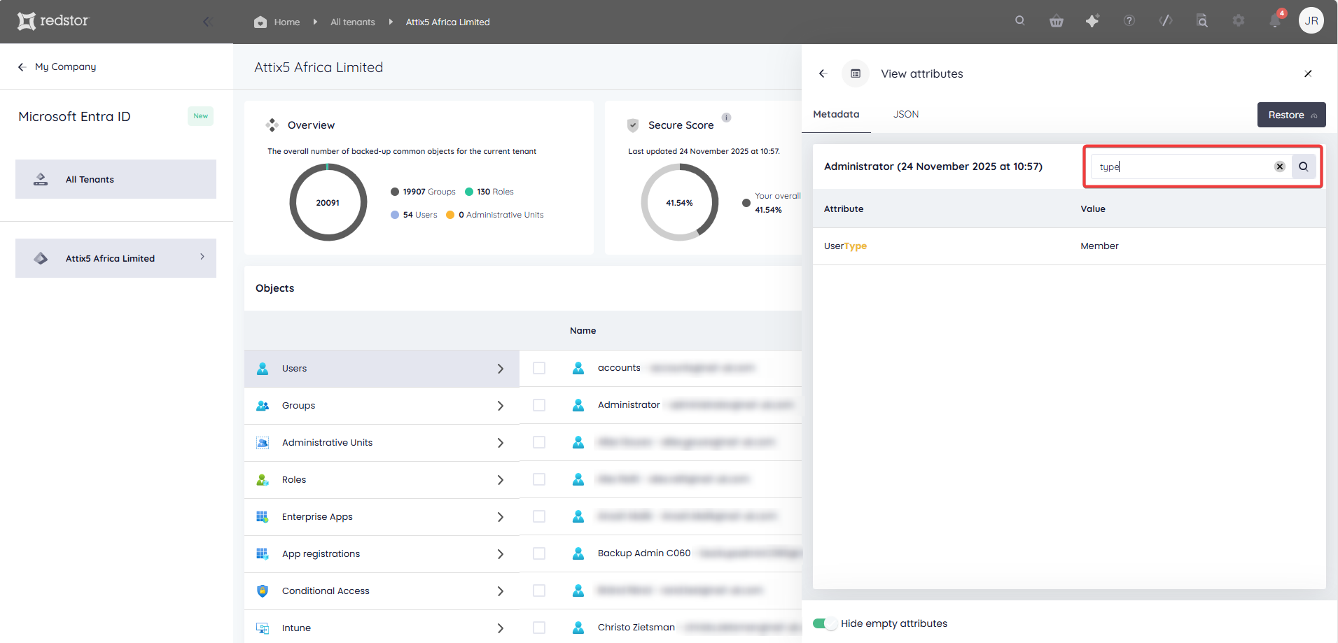Open the Roles object category
Image resolution: width=1338 pixels, height=643 pixels.
[x=382, y=480]
